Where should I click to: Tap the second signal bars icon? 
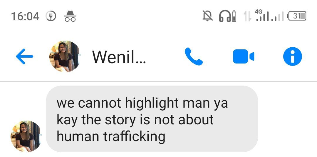[x=278, y=16]
